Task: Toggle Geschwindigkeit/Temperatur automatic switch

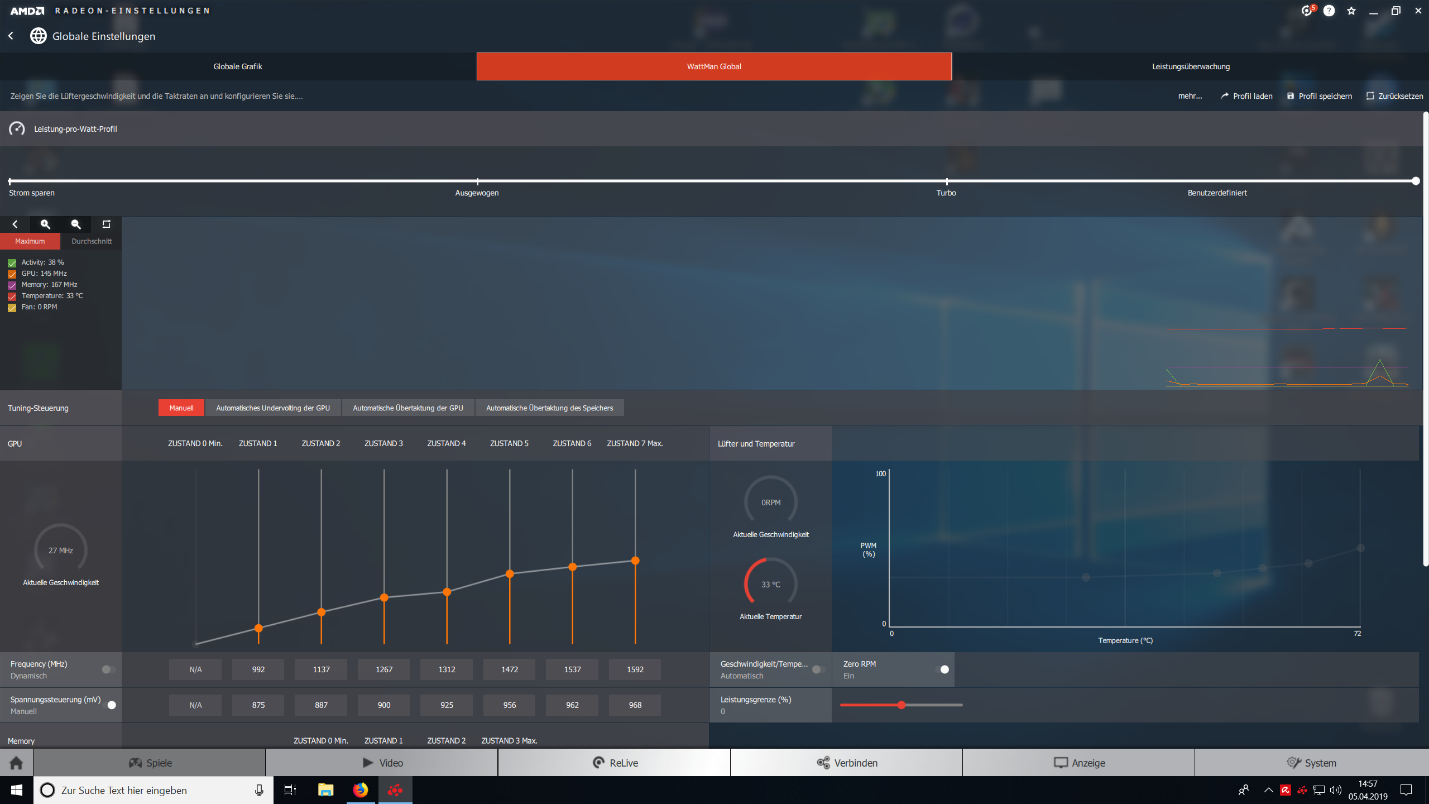Action: tap(819, 669)
